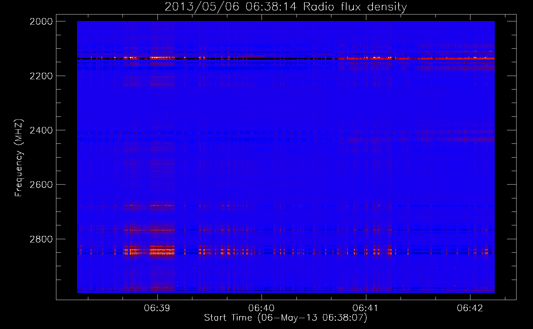Click the 'Start Time (06-May-13 06:38:07)' axis label
The height and width of the screenshot is (329, 533).
click(286, 318)
